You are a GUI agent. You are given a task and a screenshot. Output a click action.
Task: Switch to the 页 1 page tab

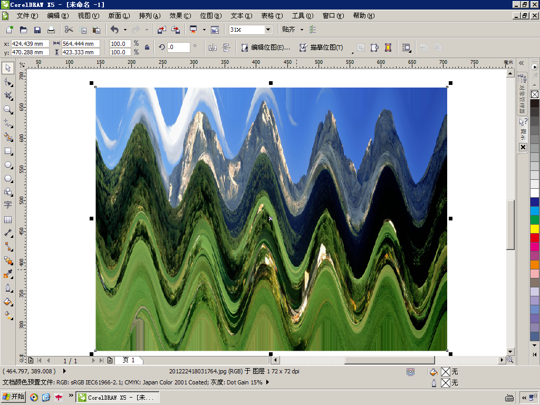[x=129, y=360]
